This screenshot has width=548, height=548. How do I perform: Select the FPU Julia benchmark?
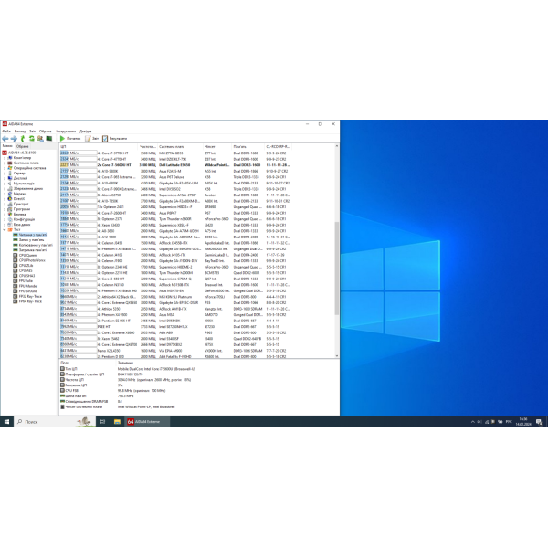click(x=26, y=280)
